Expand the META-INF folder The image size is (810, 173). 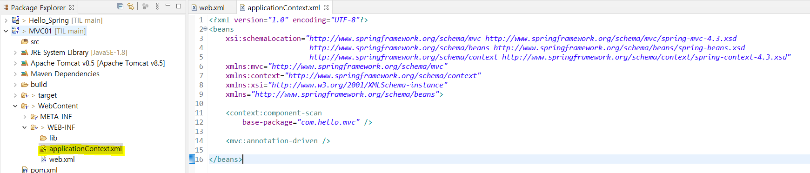click(x=25, y=117)
